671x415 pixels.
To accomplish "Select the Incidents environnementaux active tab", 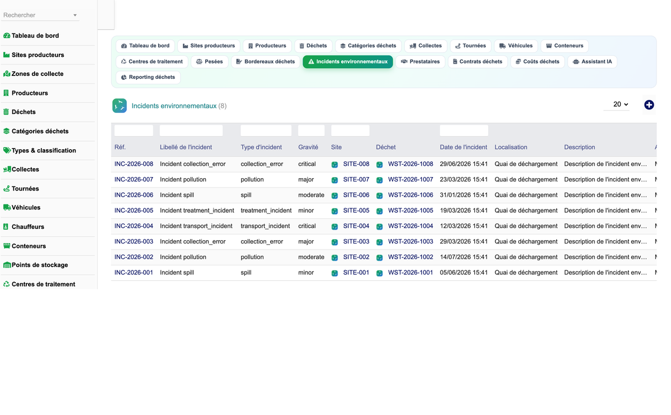I will click(x=348, y=61).
